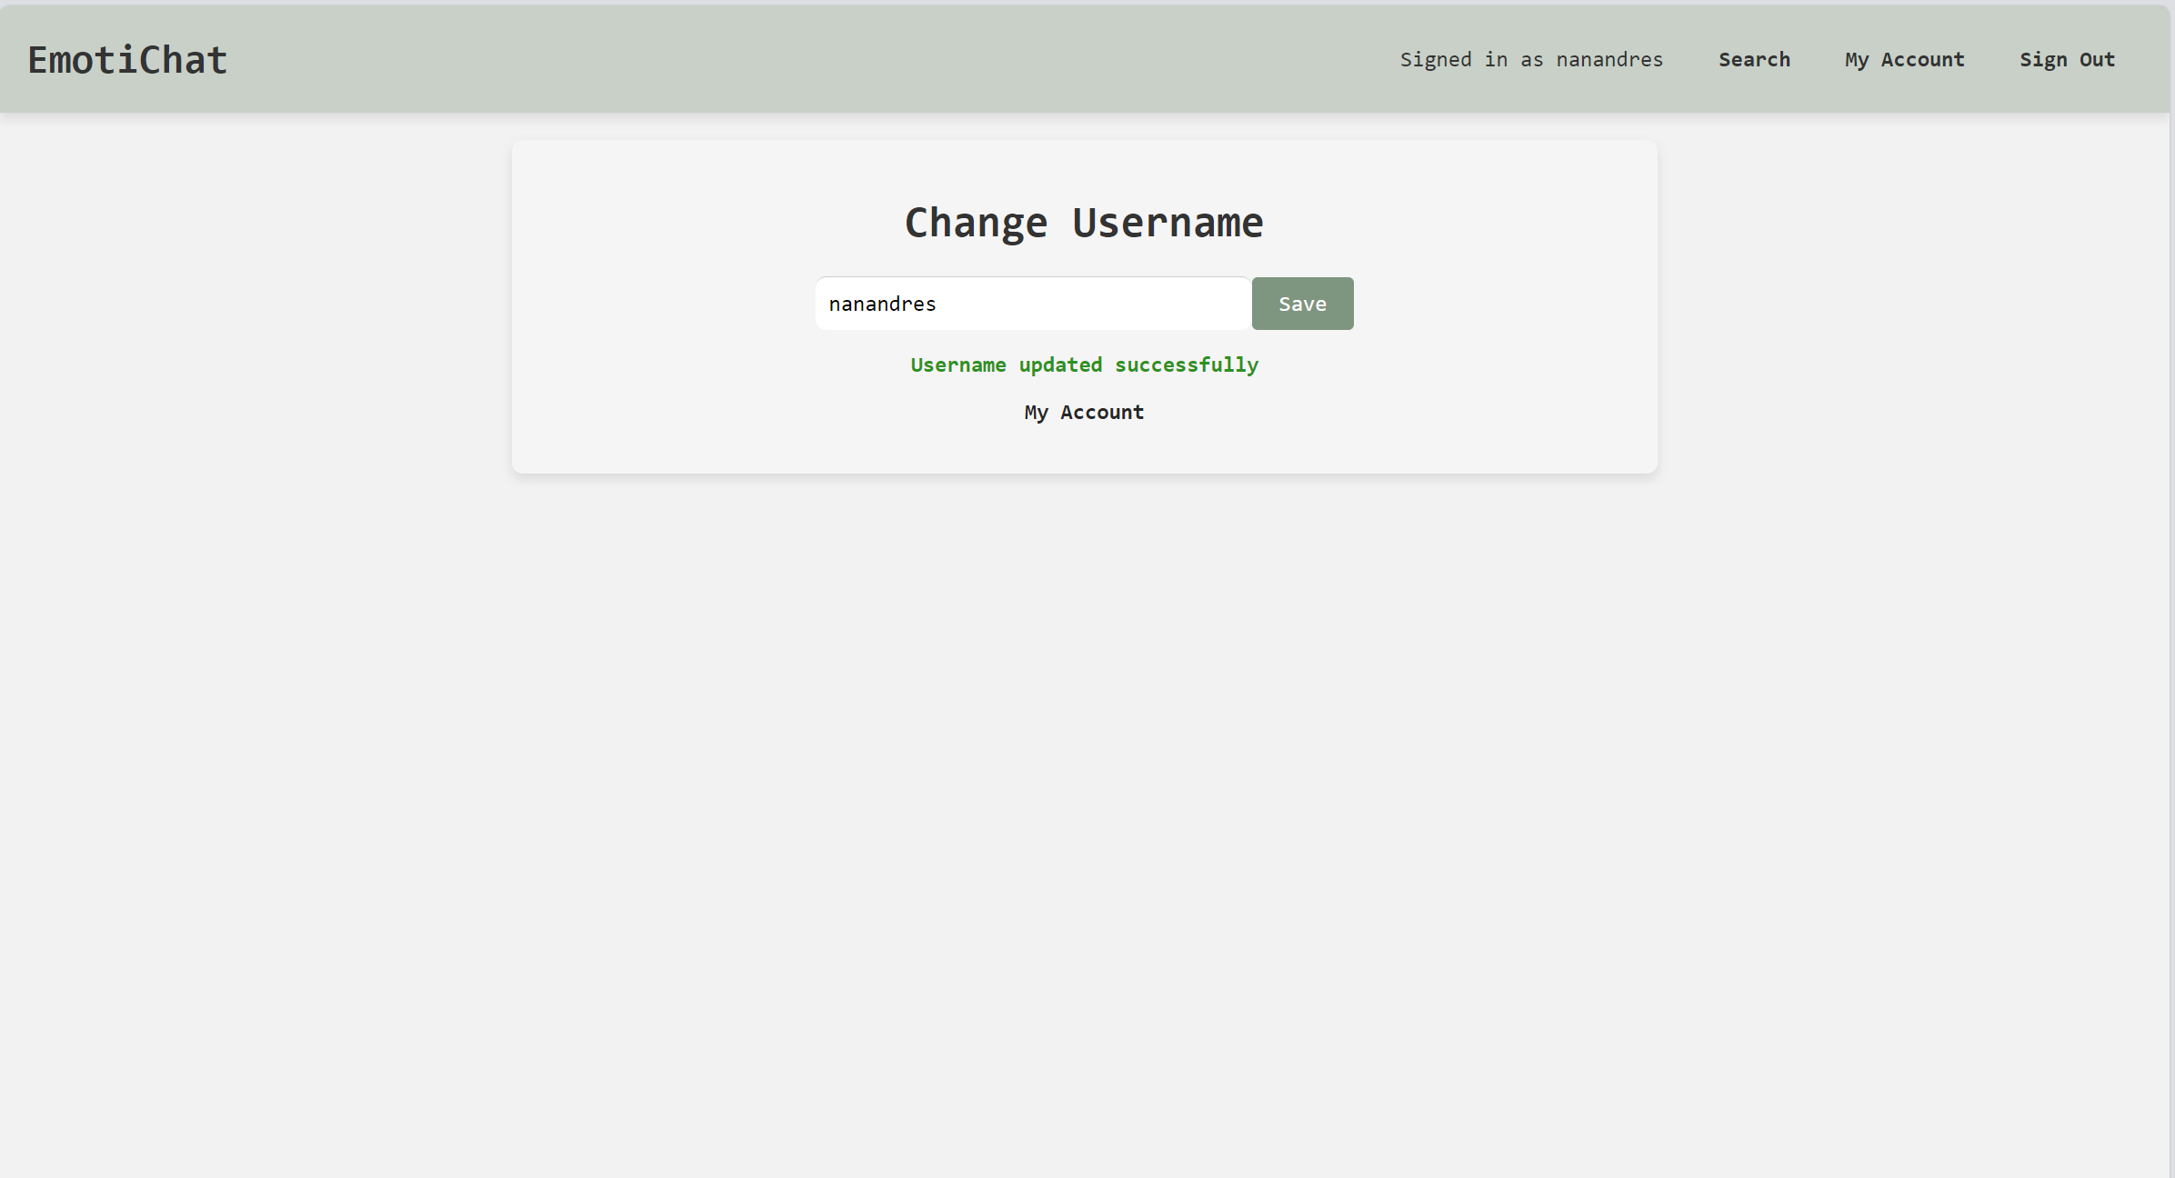Open Search from the top navigation bar
The width and height of the screenshot is (2175, 1178).
coord(1753,59)
